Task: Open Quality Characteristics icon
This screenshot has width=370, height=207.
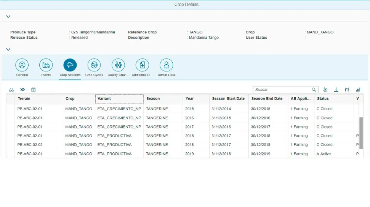Action: coord(118,65)
